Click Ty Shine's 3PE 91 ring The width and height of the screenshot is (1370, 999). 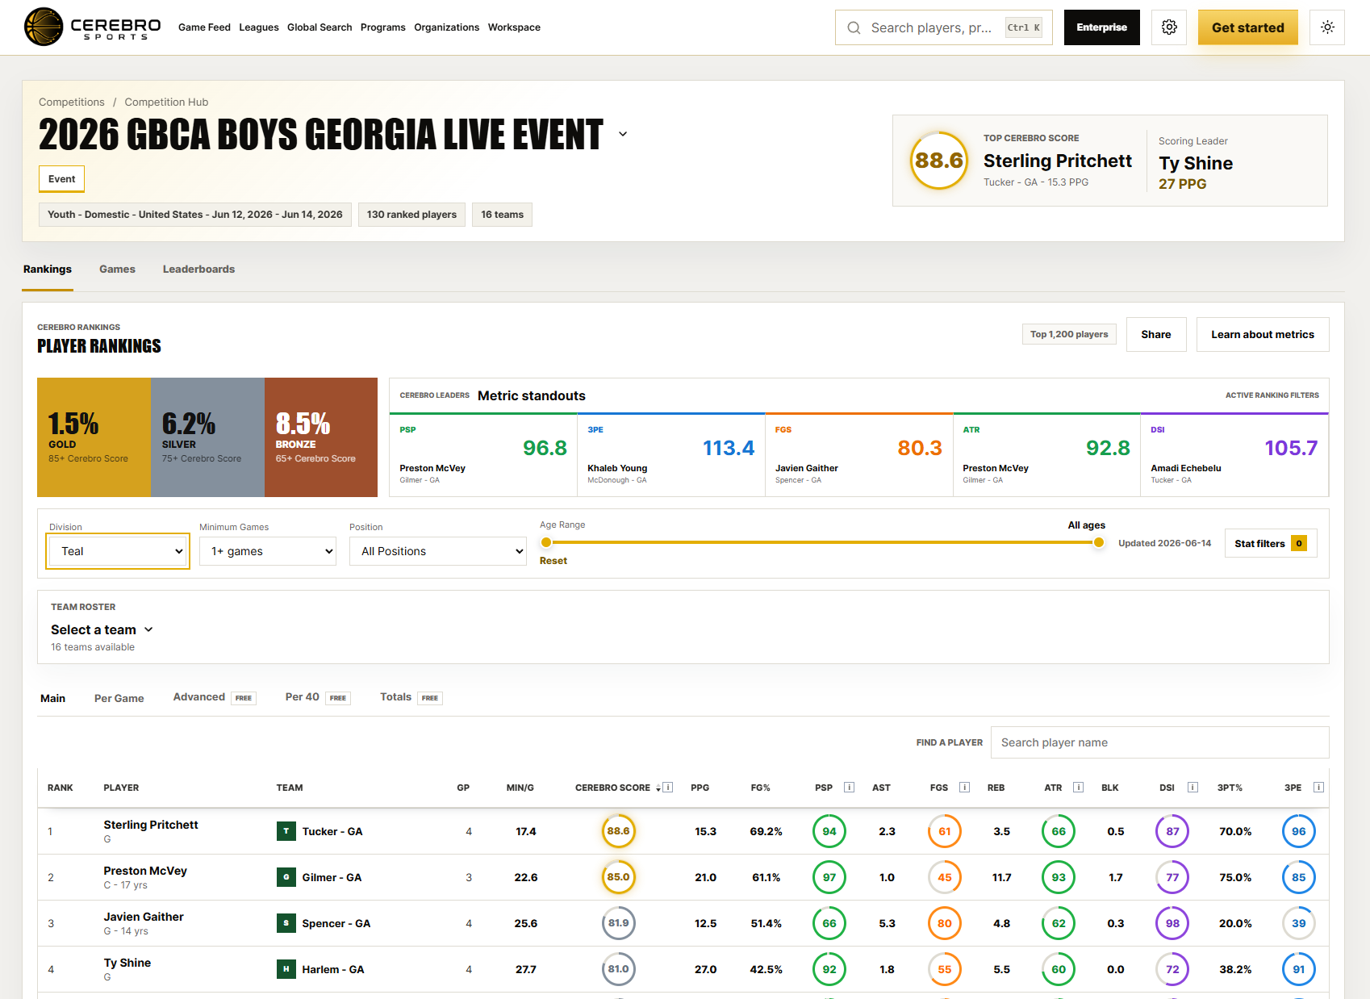tap(1299, 969)
